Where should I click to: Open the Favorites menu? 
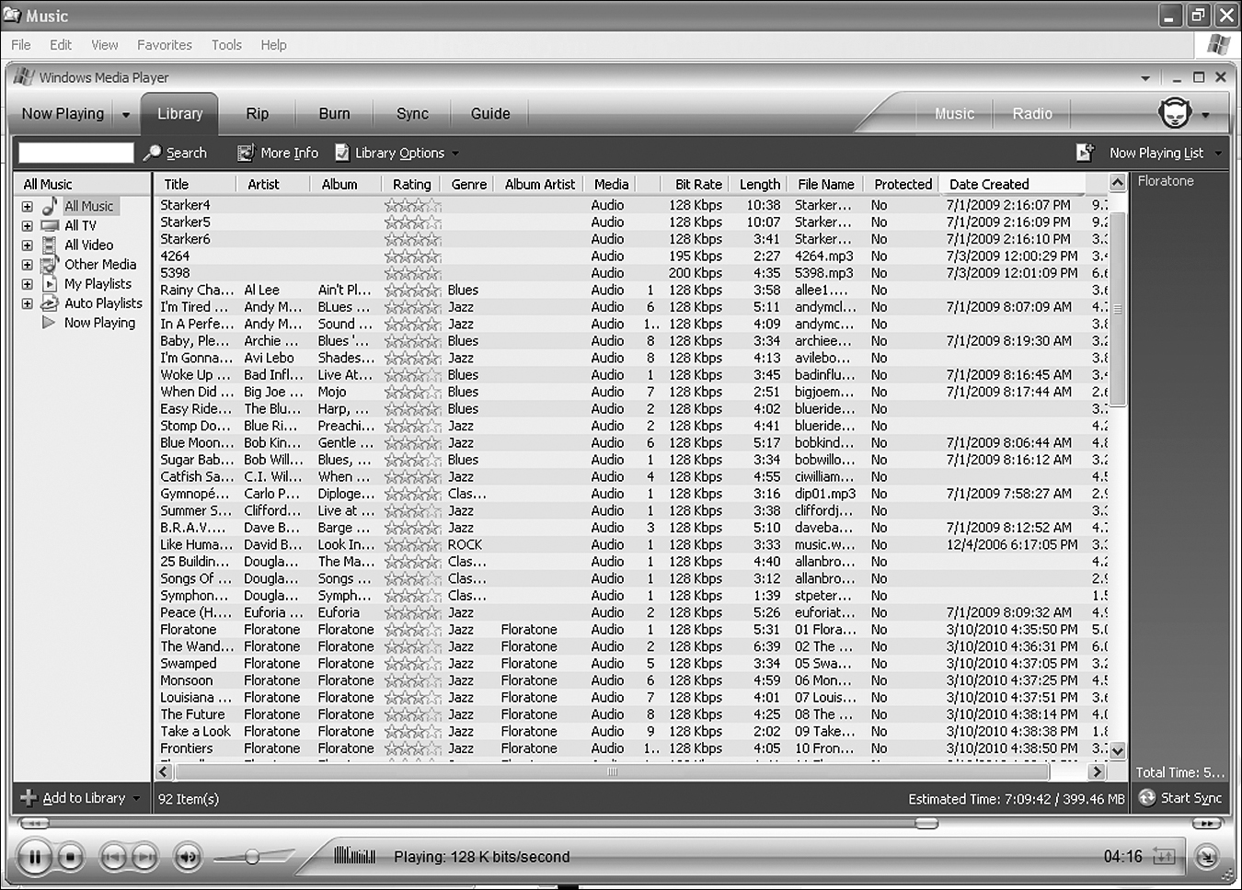165,45
